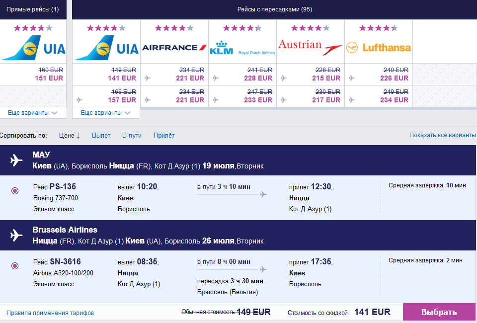Open connecting flights tab (Рейсы с пересадками)
Image resolution: width=477 pixels, height=323 pixels.
pyautogui.click(x=274, y=9)
